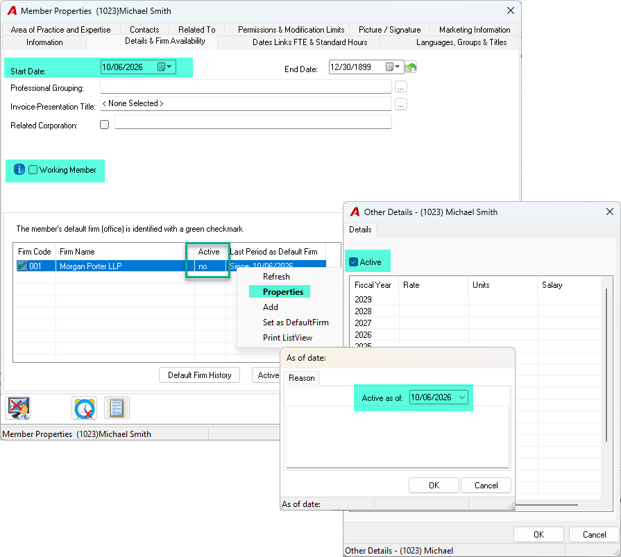Select the Languages, Groups & Titles tab
621x557 pixels.
point(461,42)
